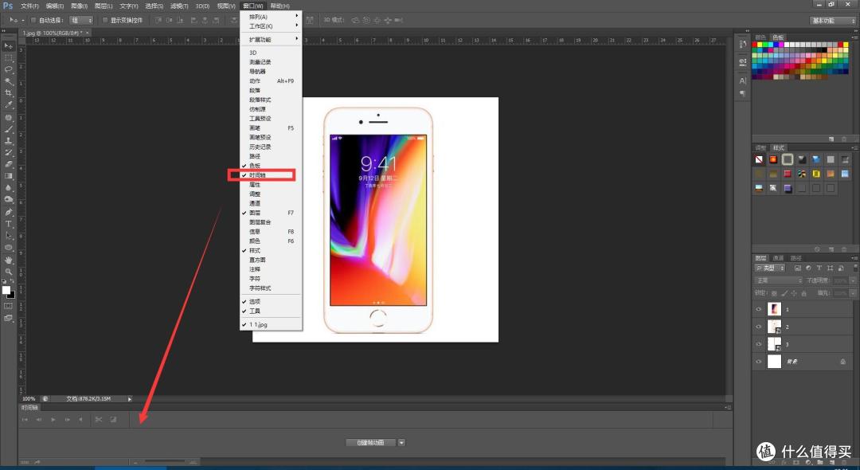Screen dimensions: 860x470
Task: Choose the Zoom magnifier tool
Action: point(9,272)
